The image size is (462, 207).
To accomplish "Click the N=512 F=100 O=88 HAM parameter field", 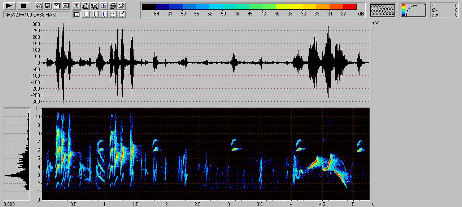I will 36,14.
